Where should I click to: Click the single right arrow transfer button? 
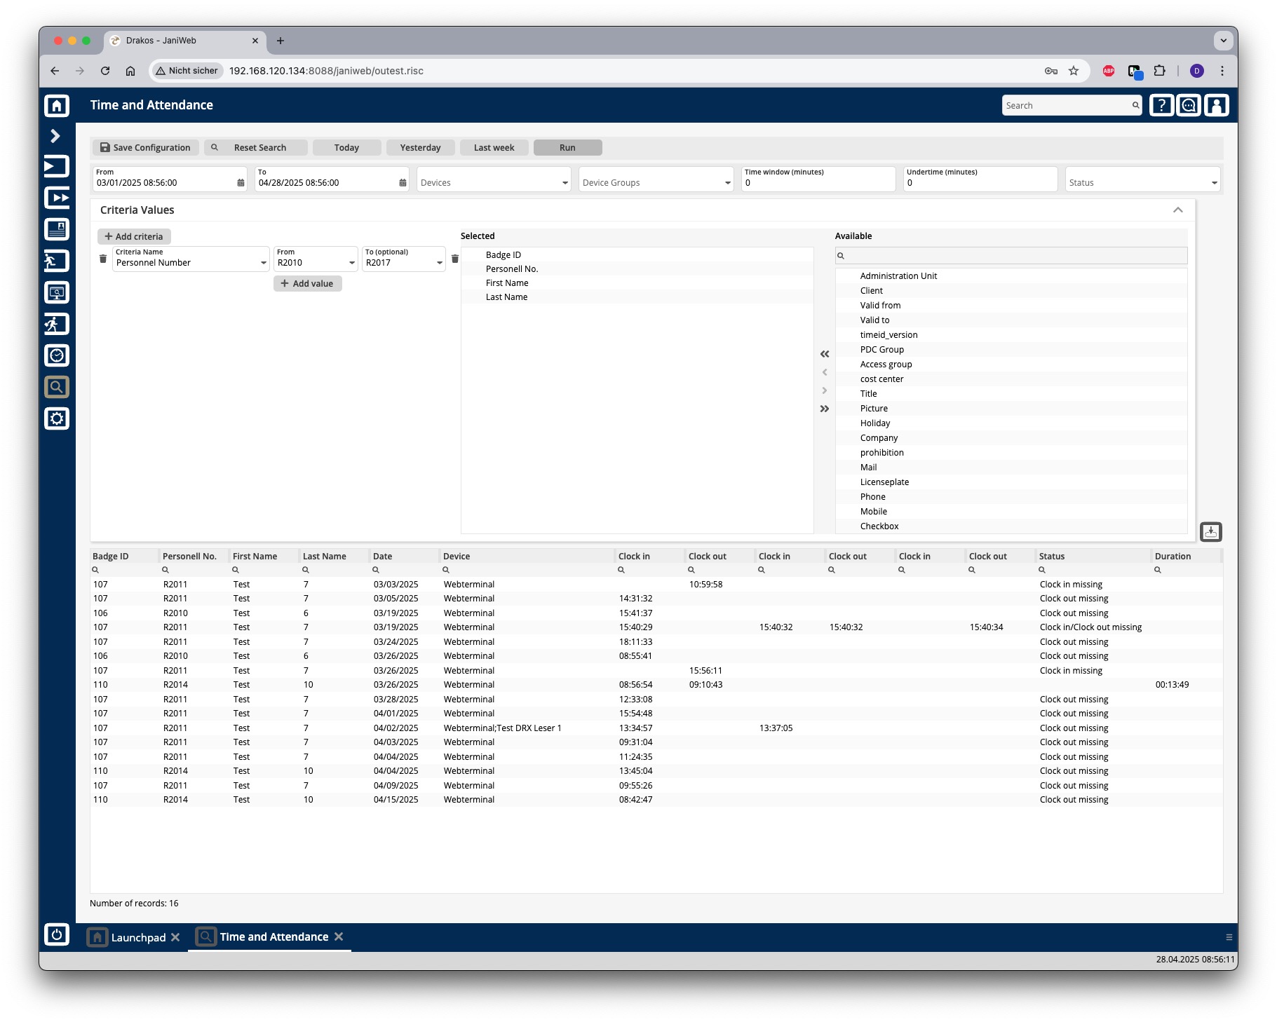(x=825, y=390)
